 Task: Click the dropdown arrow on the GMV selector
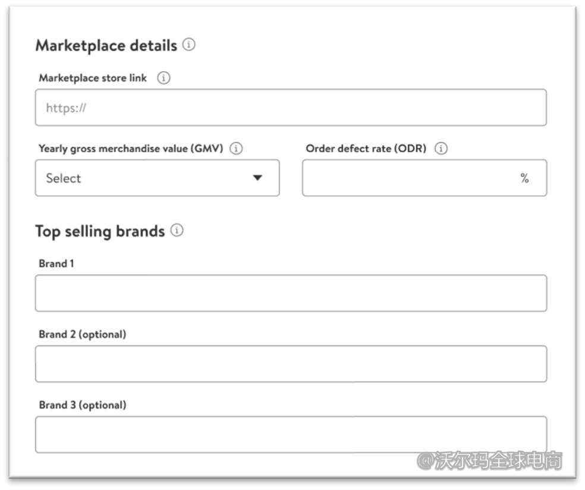tap(257, 178)
